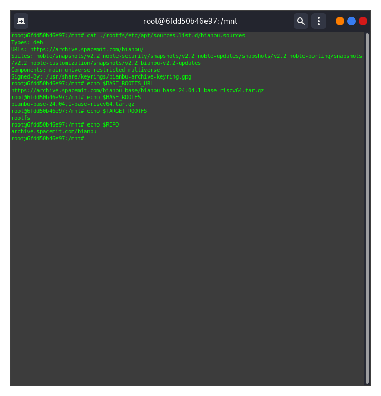Screen dimensions: 381x396
Task: Click the search magnifier icon
Action: tap(300, 21)
